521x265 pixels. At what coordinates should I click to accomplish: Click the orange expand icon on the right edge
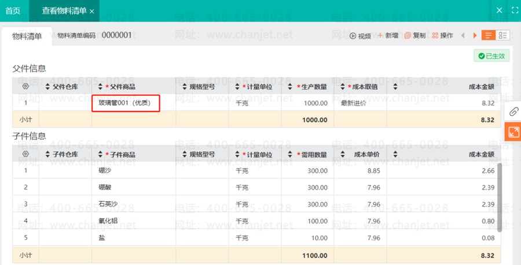tap(513, 132)
